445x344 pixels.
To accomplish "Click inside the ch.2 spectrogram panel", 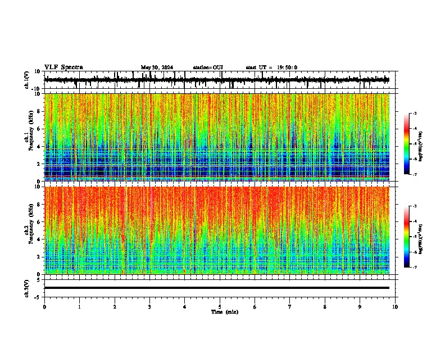I will pos(217,230).
